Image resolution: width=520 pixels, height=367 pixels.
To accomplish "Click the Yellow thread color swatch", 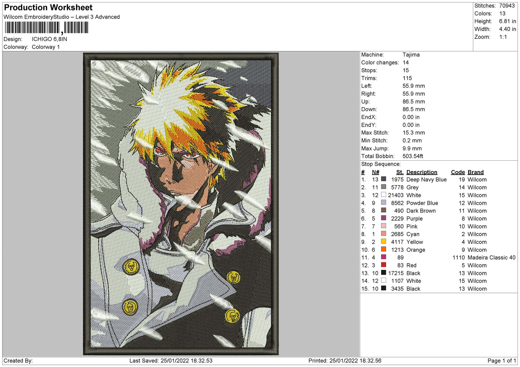I will (384, 242).
